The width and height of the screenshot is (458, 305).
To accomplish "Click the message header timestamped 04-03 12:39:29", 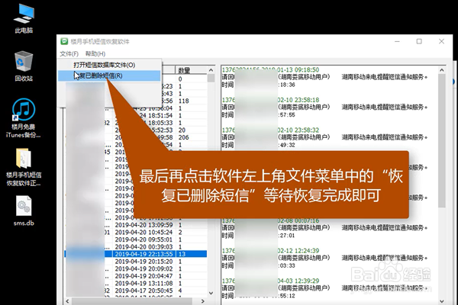I will tap(270, 281).
